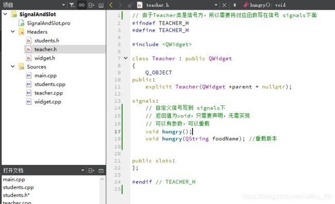Click the SignalAndSlot.pro file icon
335x204 pixels.
pos(22,23)
